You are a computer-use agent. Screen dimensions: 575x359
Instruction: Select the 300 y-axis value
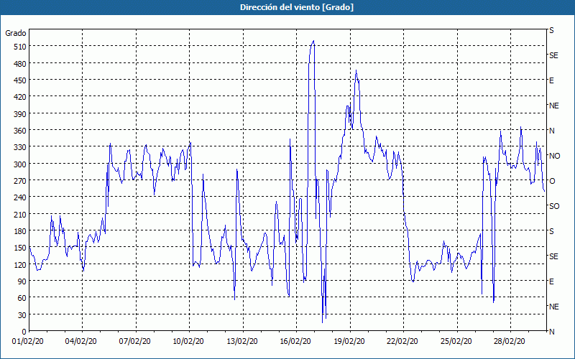click(x=19, y=164)
